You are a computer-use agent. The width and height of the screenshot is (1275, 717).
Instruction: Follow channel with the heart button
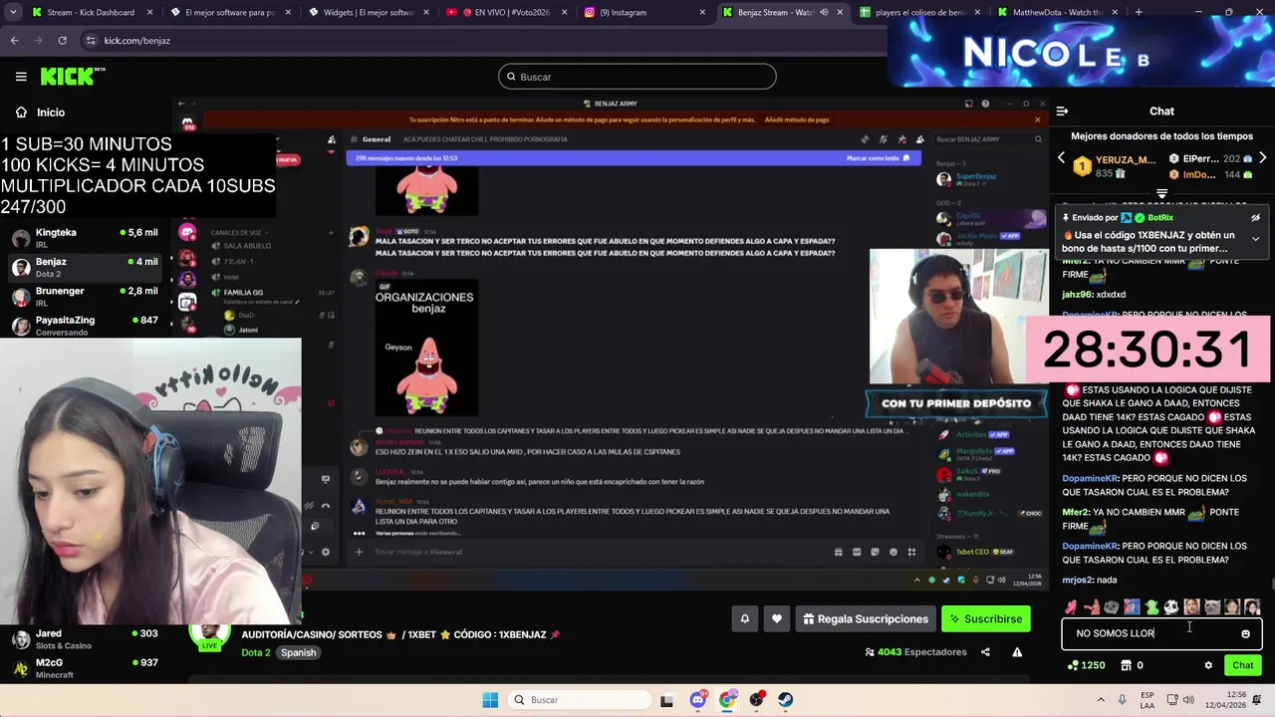tap(777, 618)
